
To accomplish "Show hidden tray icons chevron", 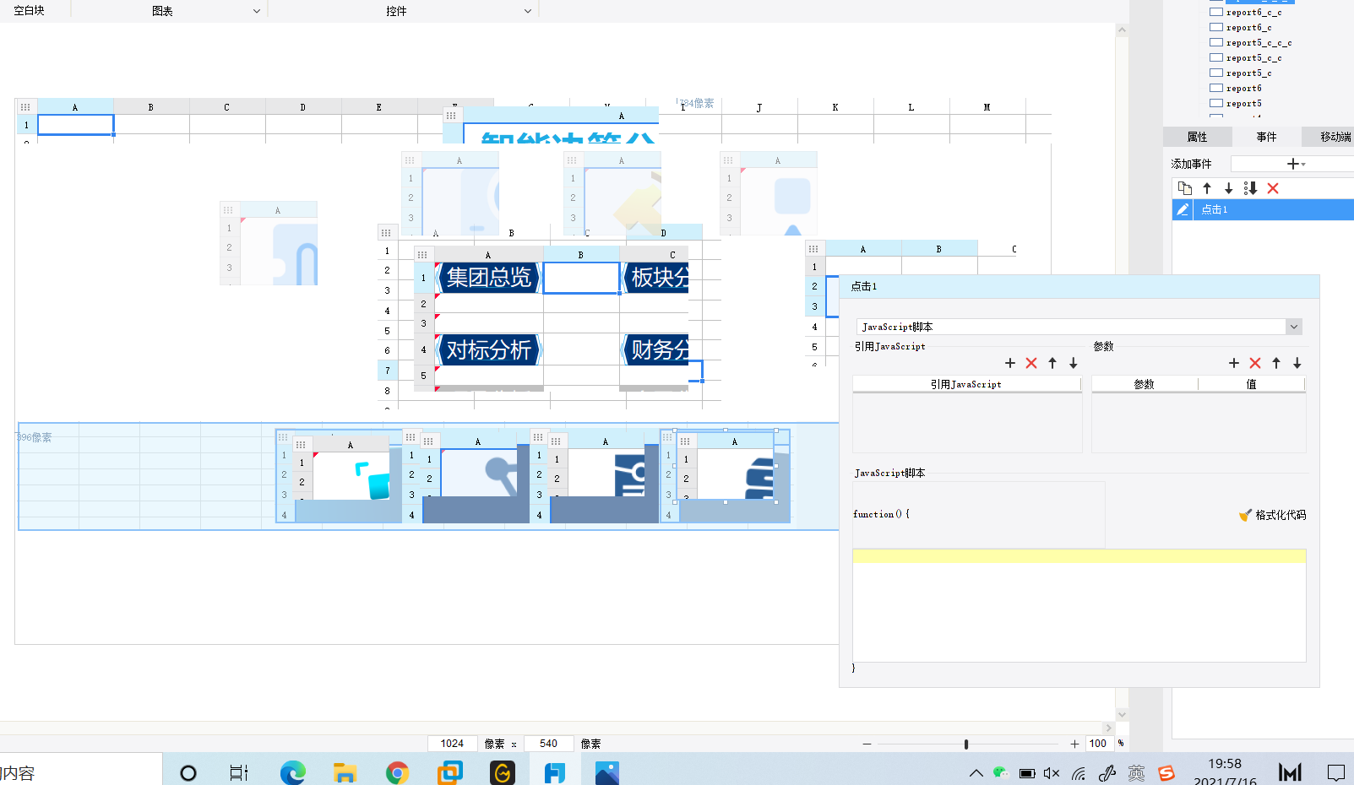I will click(976, 772).
